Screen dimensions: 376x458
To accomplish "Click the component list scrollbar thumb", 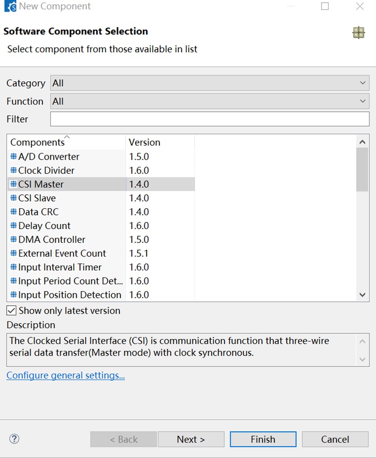I will (x=362, y=169).
